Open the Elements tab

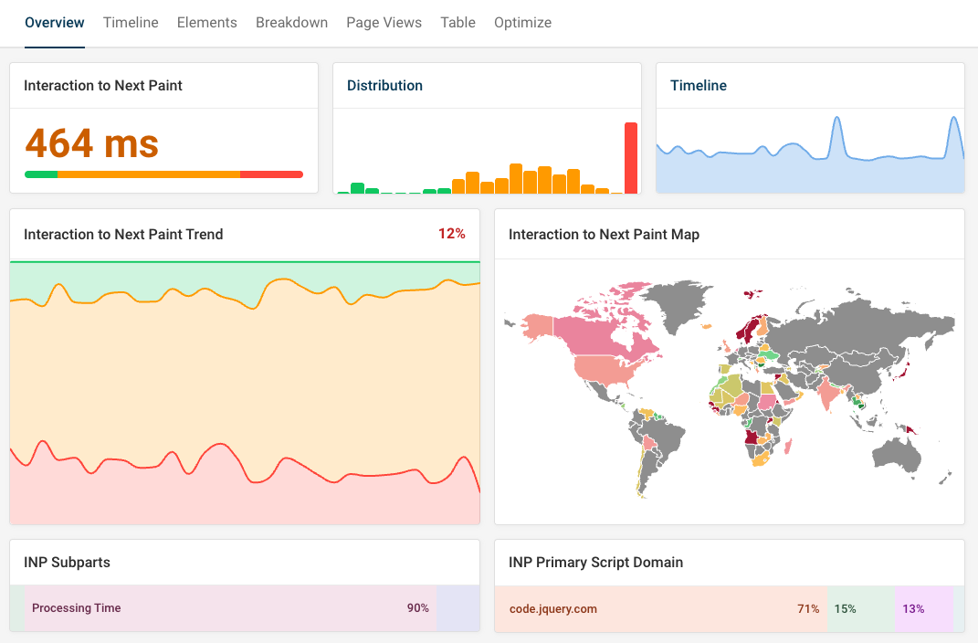click(x=206, y=22)
